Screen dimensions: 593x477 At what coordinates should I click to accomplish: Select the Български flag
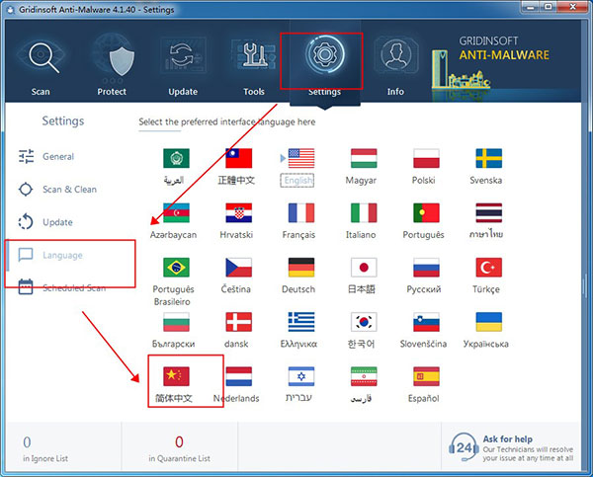(x=176, y=322)
